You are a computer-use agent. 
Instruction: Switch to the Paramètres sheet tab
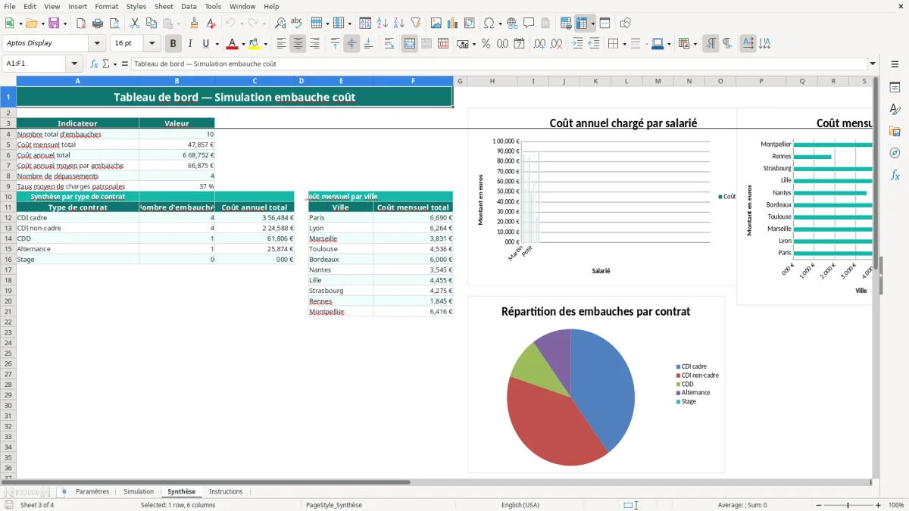click(x=92, y=491)
